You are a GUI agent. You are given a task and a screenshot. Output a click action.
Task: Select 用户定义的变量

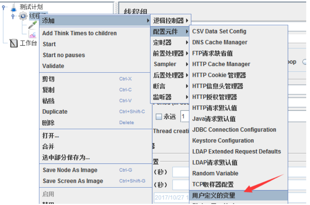(x=239, y=195)
